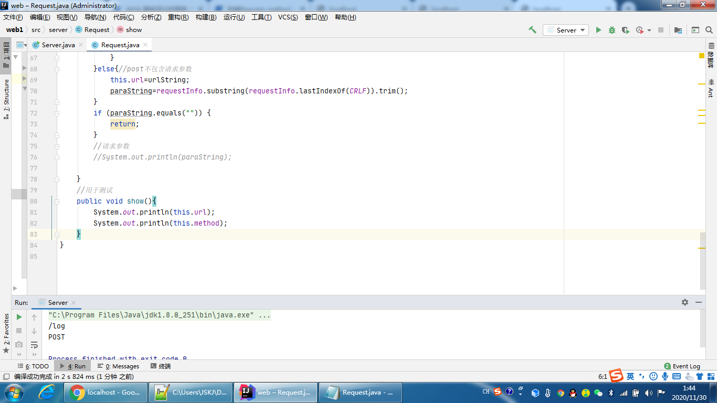
Task: Click the up stack trace arrow in the Run panel
Action: tap(34, 317)
